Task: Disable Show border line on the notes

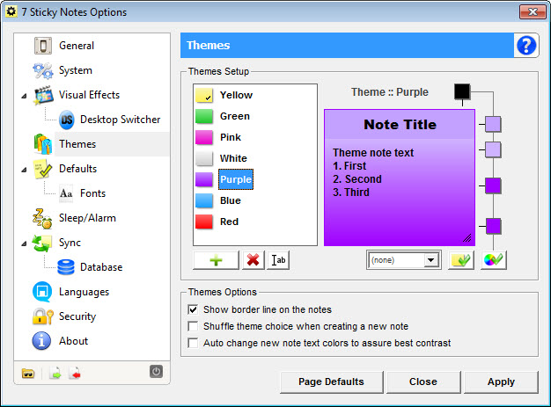Action: click(x=194, y=309)
